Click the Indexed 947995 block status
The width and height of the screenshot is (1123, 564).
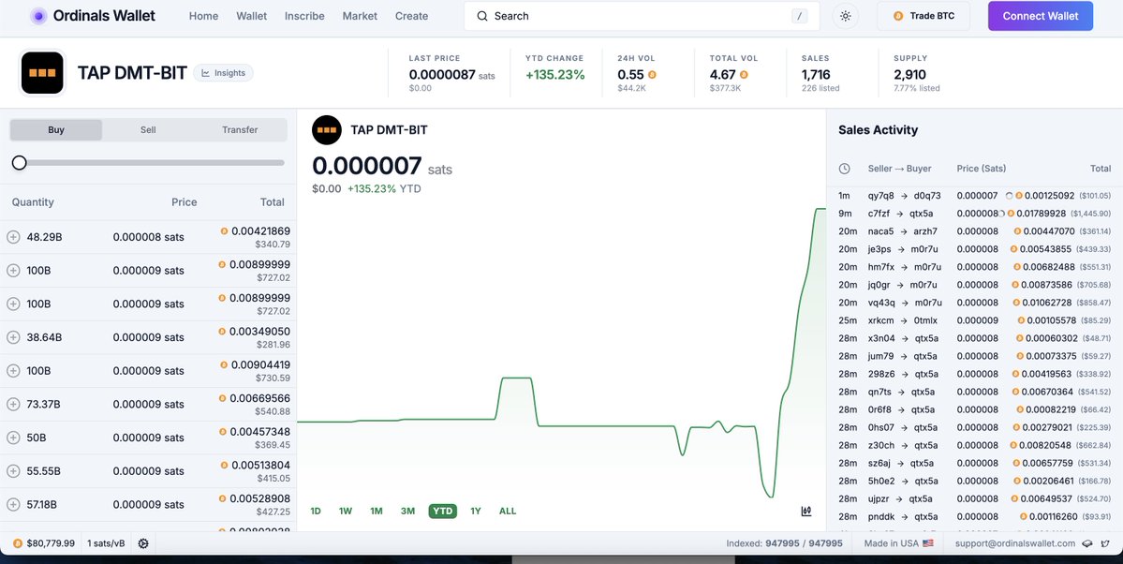784,543
